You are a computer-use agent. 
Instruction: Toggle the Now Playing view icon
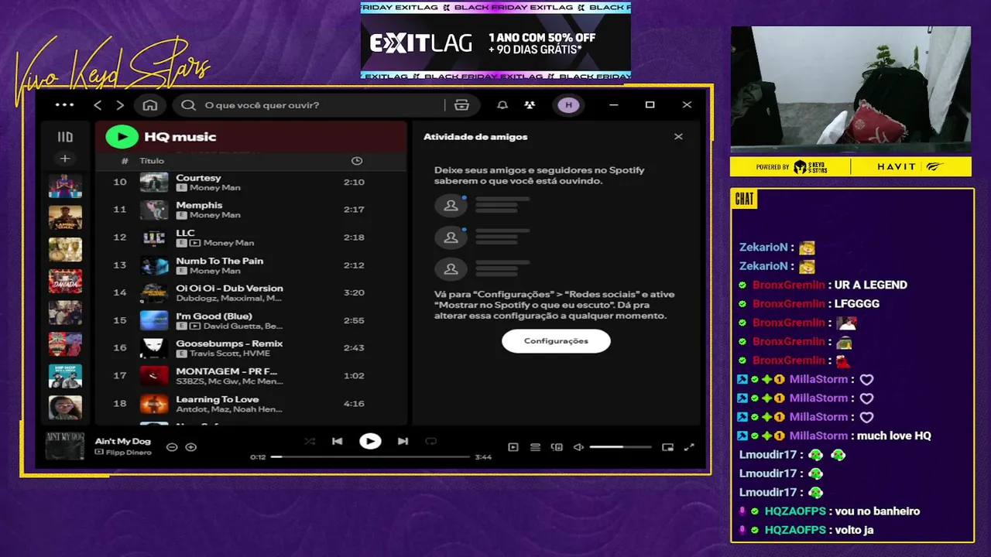[513, 447]
